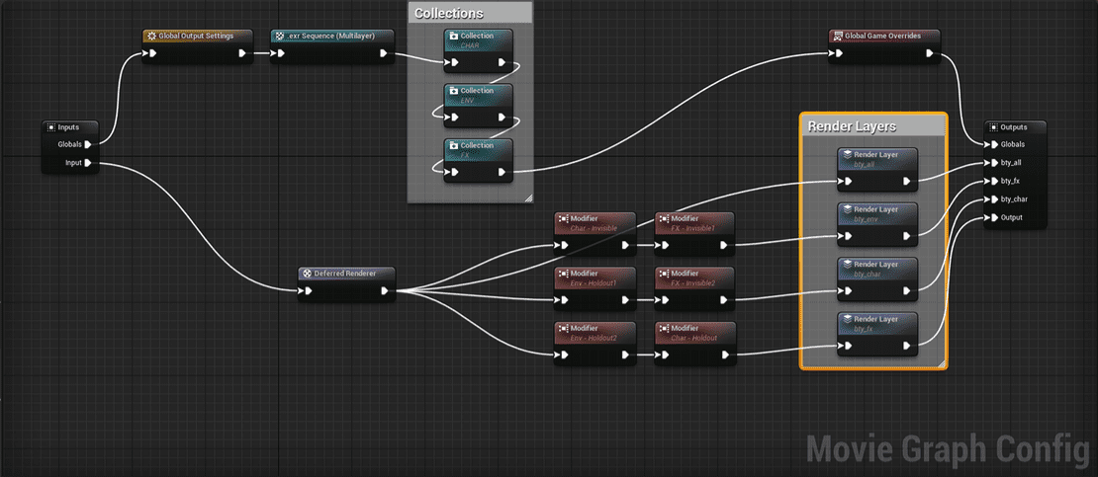
Task: Click the Collection FX node icon
Action: click(453, 145)
